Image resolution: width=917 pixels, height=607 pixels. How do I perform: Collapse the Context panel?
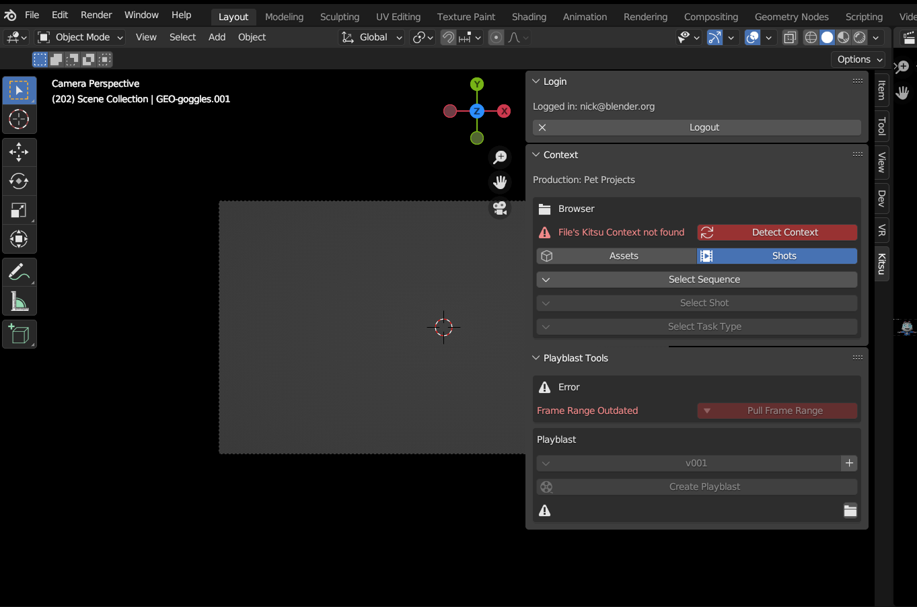coord(536,155)
